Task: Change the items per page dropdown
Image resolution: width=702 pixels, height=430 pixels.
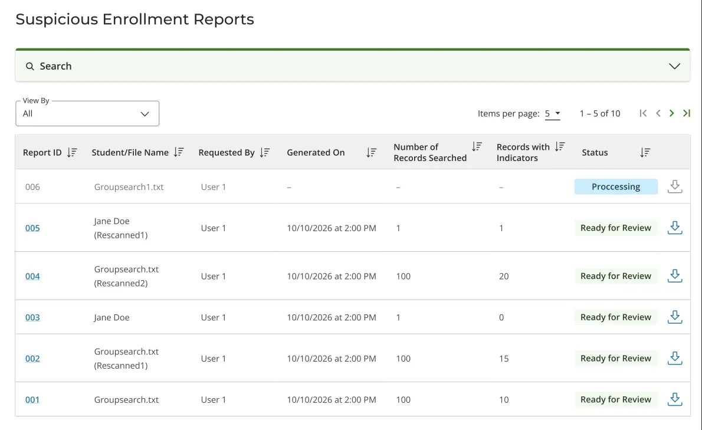Action: 553,114
